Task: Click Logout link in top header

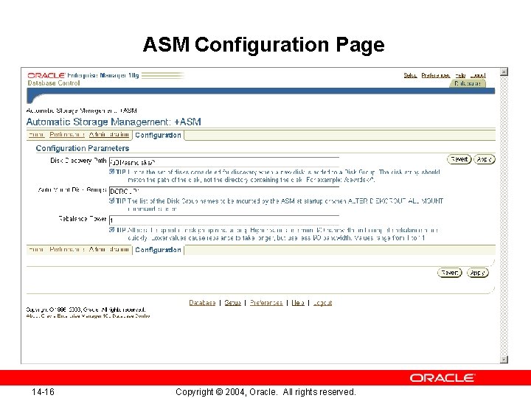Action: [478, 75]
